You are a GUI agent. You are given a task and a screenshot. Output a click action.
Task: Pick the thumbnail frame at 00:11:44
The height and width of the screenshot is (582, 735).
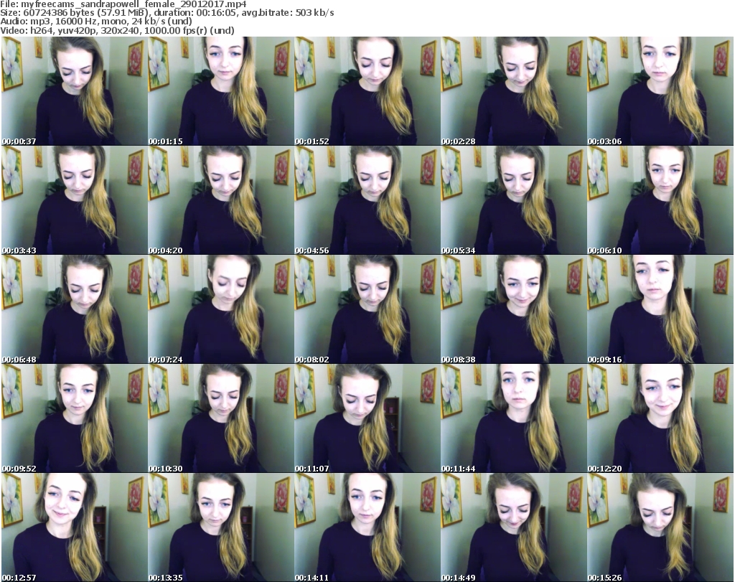pos(514,418)
